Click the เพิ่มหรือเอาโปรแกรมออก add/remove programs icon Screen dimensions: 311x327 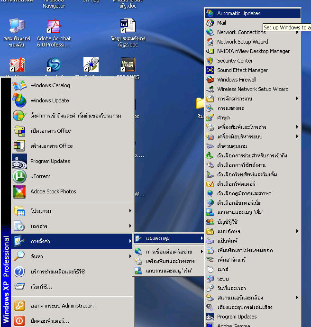tap(210, 250)
